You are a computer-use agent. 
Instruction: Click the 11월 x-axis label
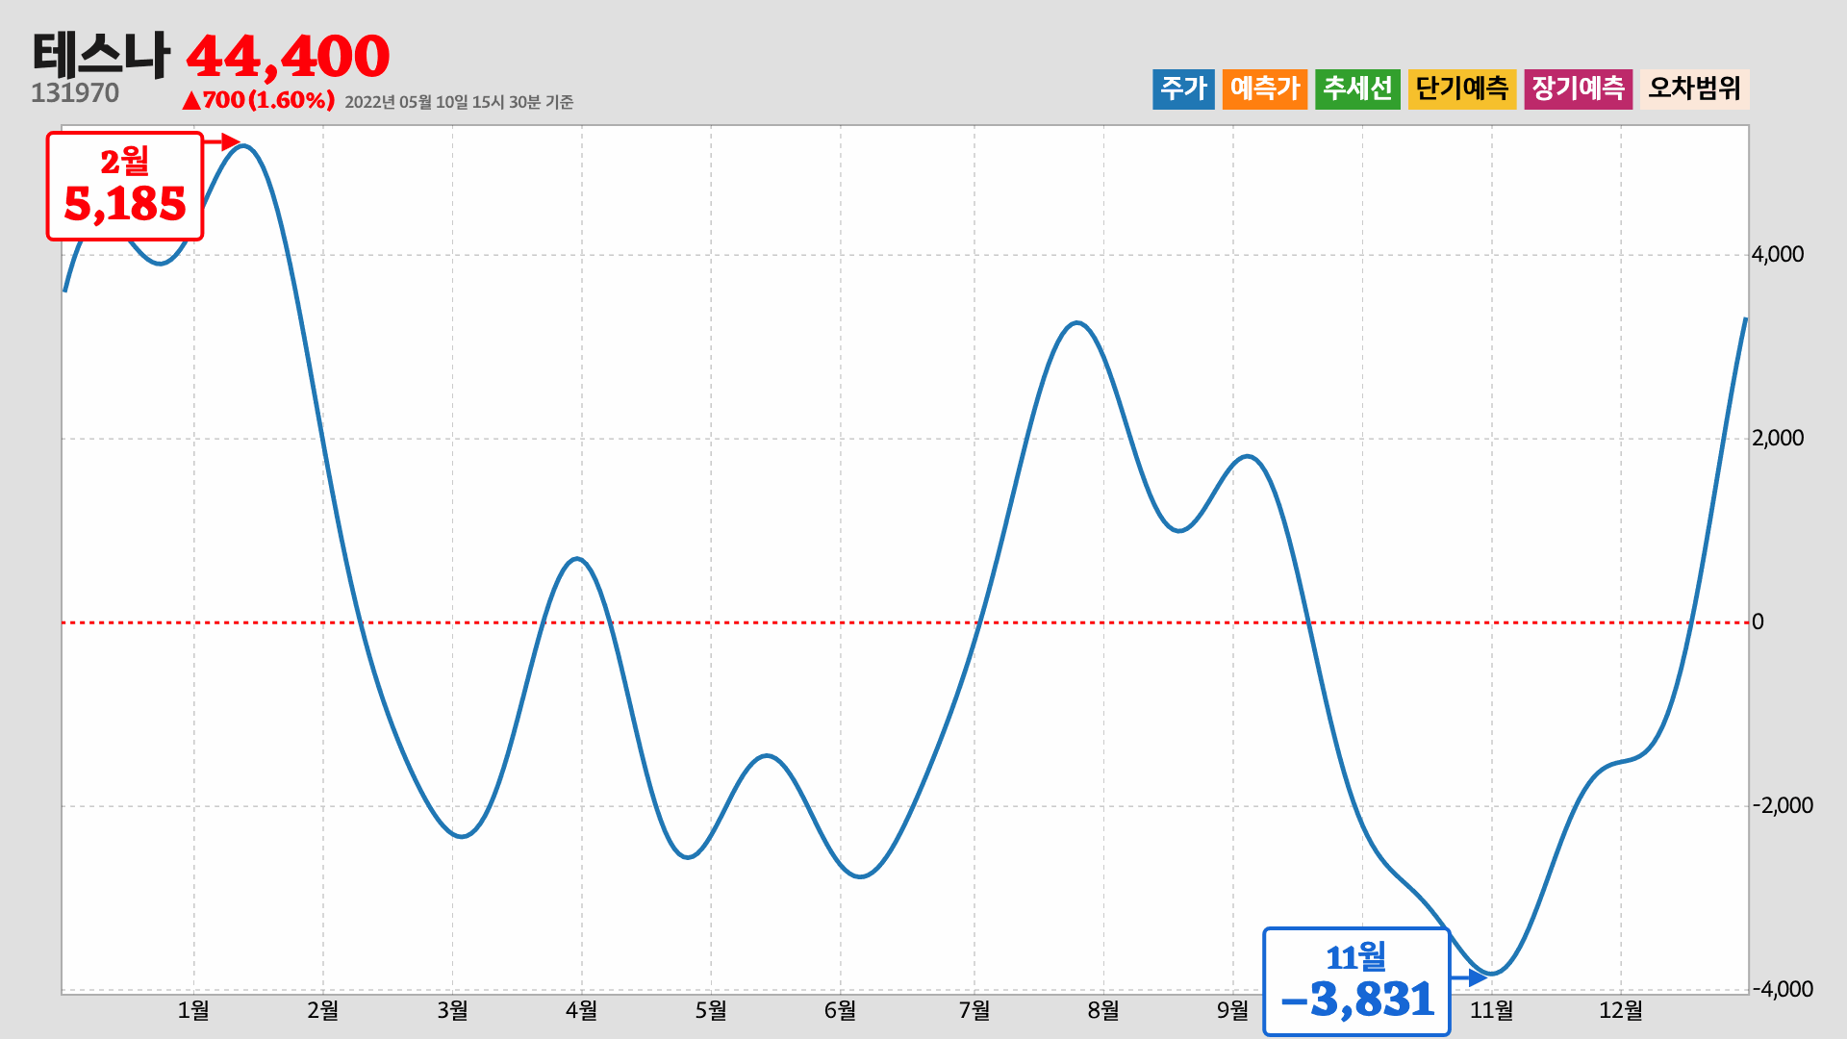(1491, 1010)
